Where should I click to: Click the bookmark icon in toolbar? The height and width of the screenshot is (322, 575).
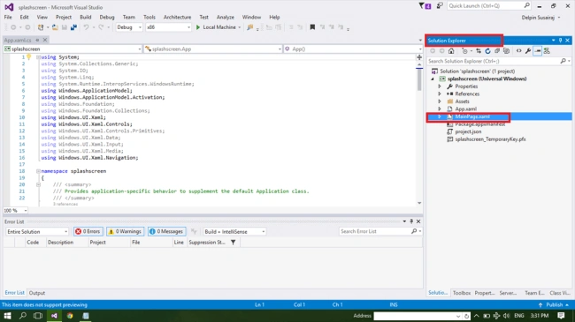click(x=312, y=27)
